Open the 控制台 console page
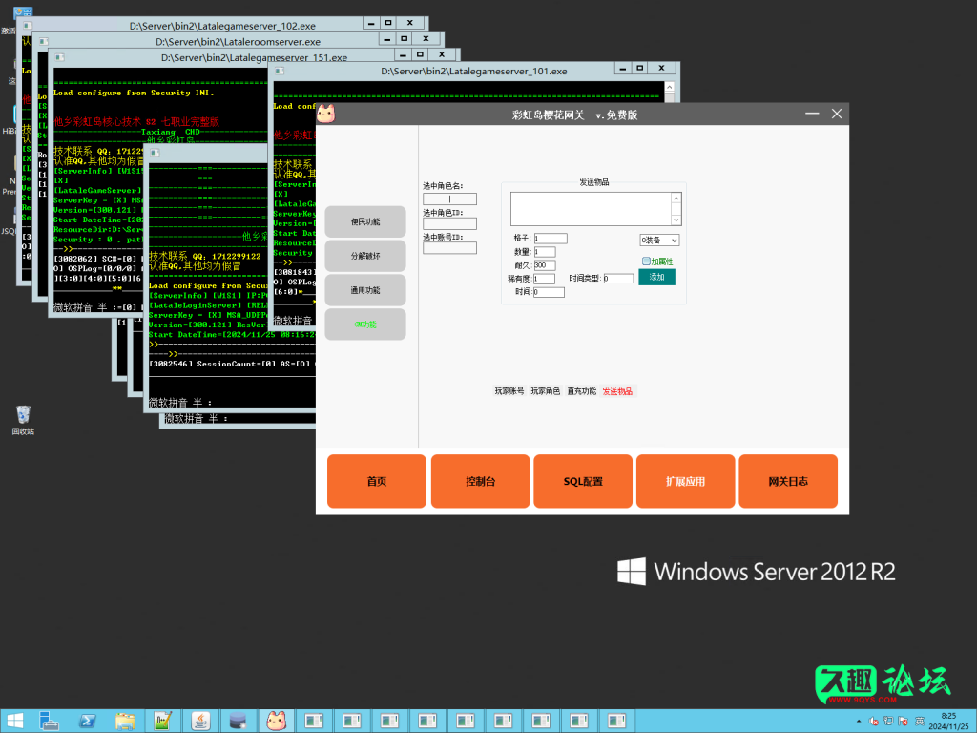 pyautogui.click(x=480, y=481)
